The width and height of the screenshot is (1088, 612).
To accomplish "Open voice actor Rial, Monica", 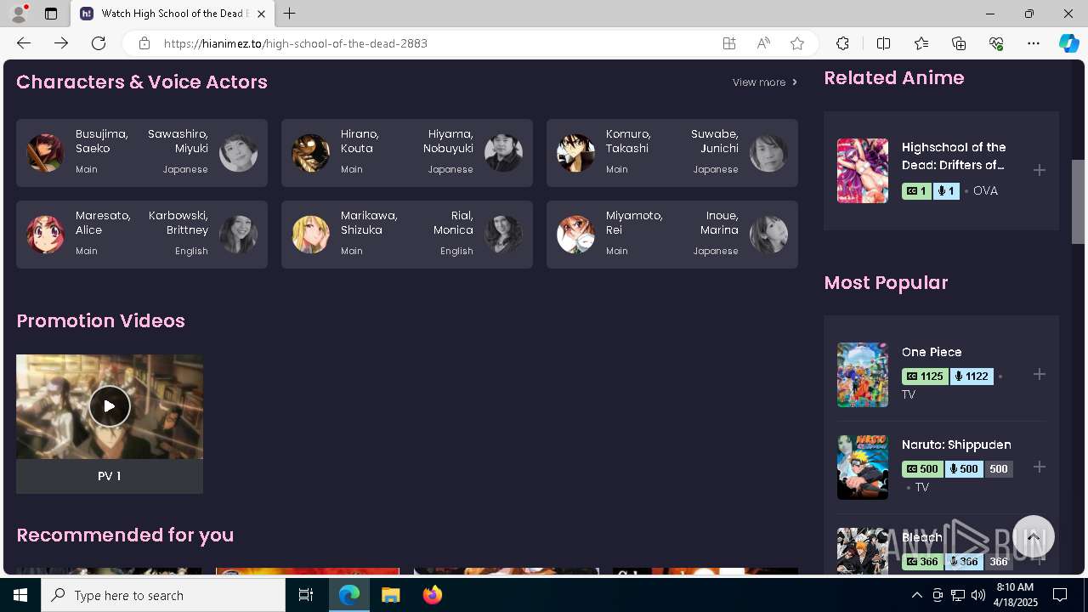I will coord(453,223).
